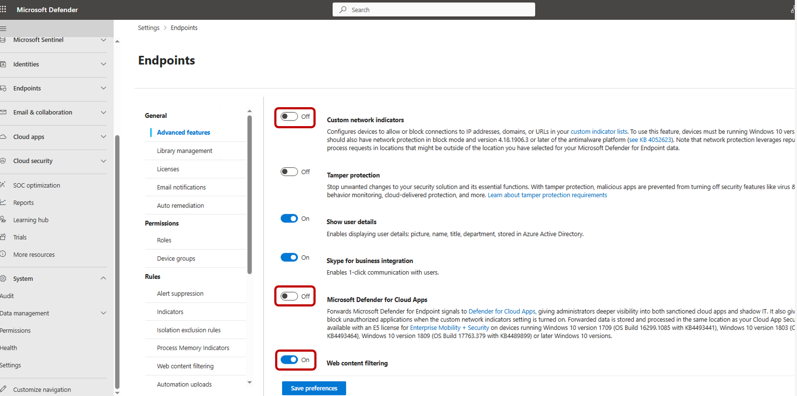
Task: Expand Microsoft Sentinel chevron
Action: tap(103, 40)
